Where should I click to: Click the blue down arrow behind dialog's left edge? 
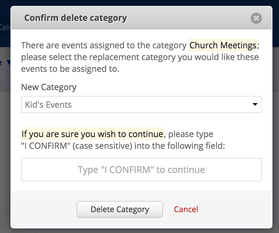point(8,63)
